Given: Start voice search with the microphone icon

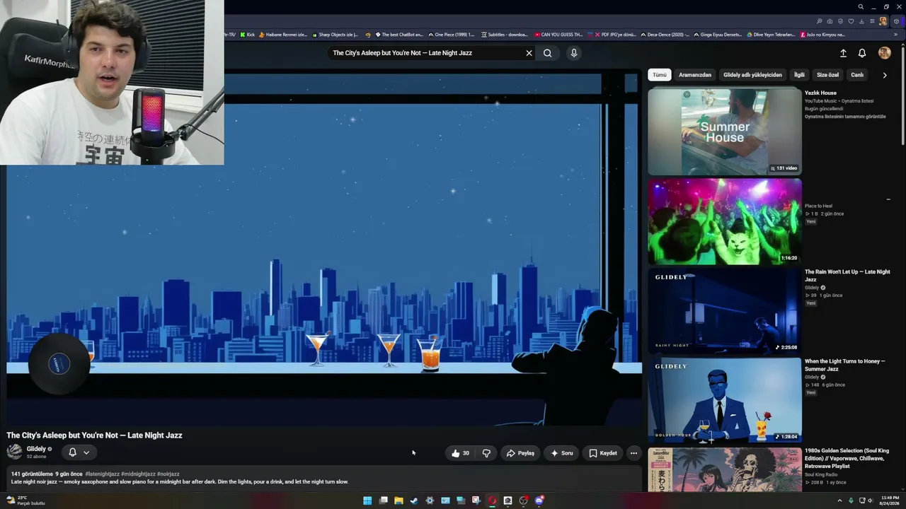Looking at the screenshot, I should (x=574, y=53).
